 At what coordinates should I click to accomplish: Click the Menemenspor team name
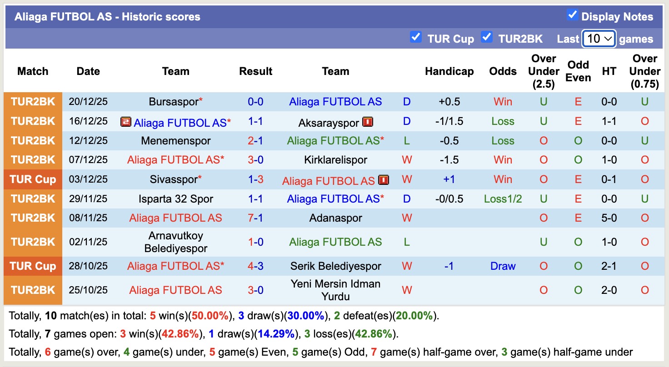[x=175, y=141]
